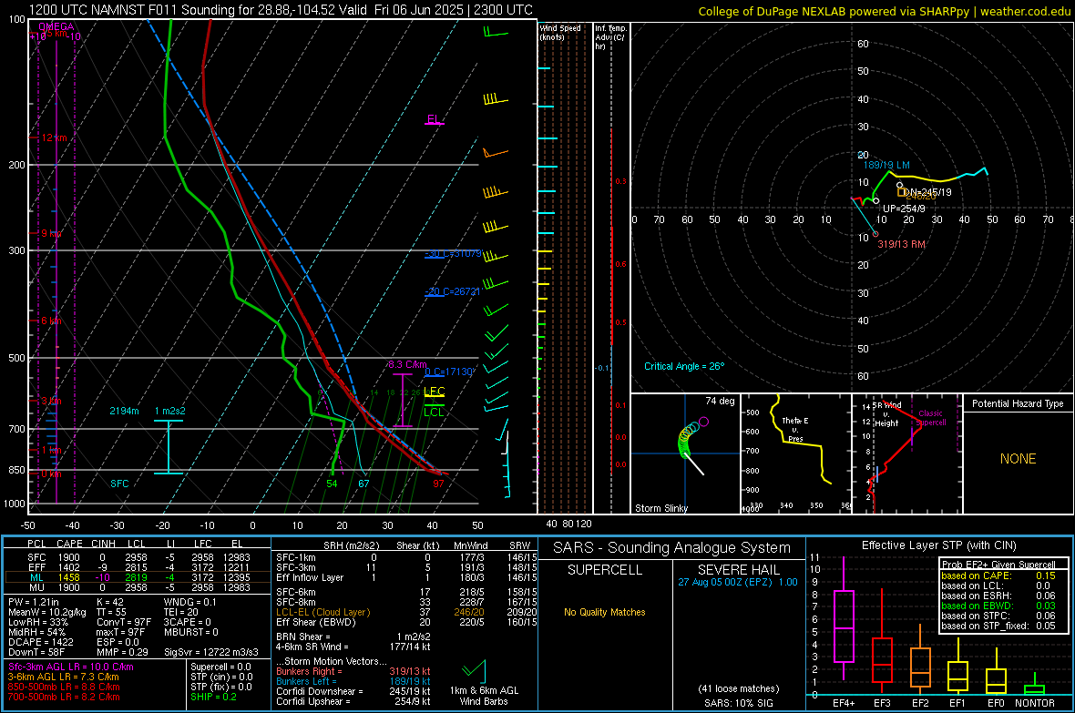
Task: Click the Eff Shear (EBWD) row
Action: (406, 622)
